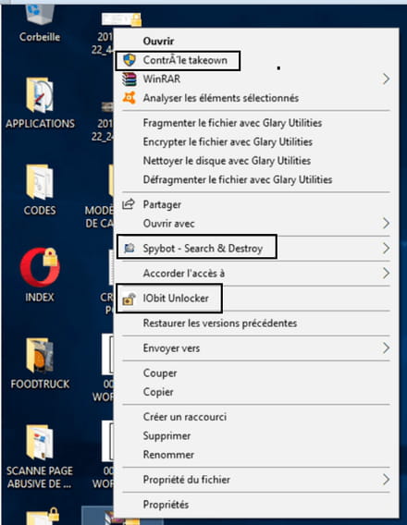Select the INDEX Opera icon on desktop
This screenshot has height=525, width=407.
(40, 267)
